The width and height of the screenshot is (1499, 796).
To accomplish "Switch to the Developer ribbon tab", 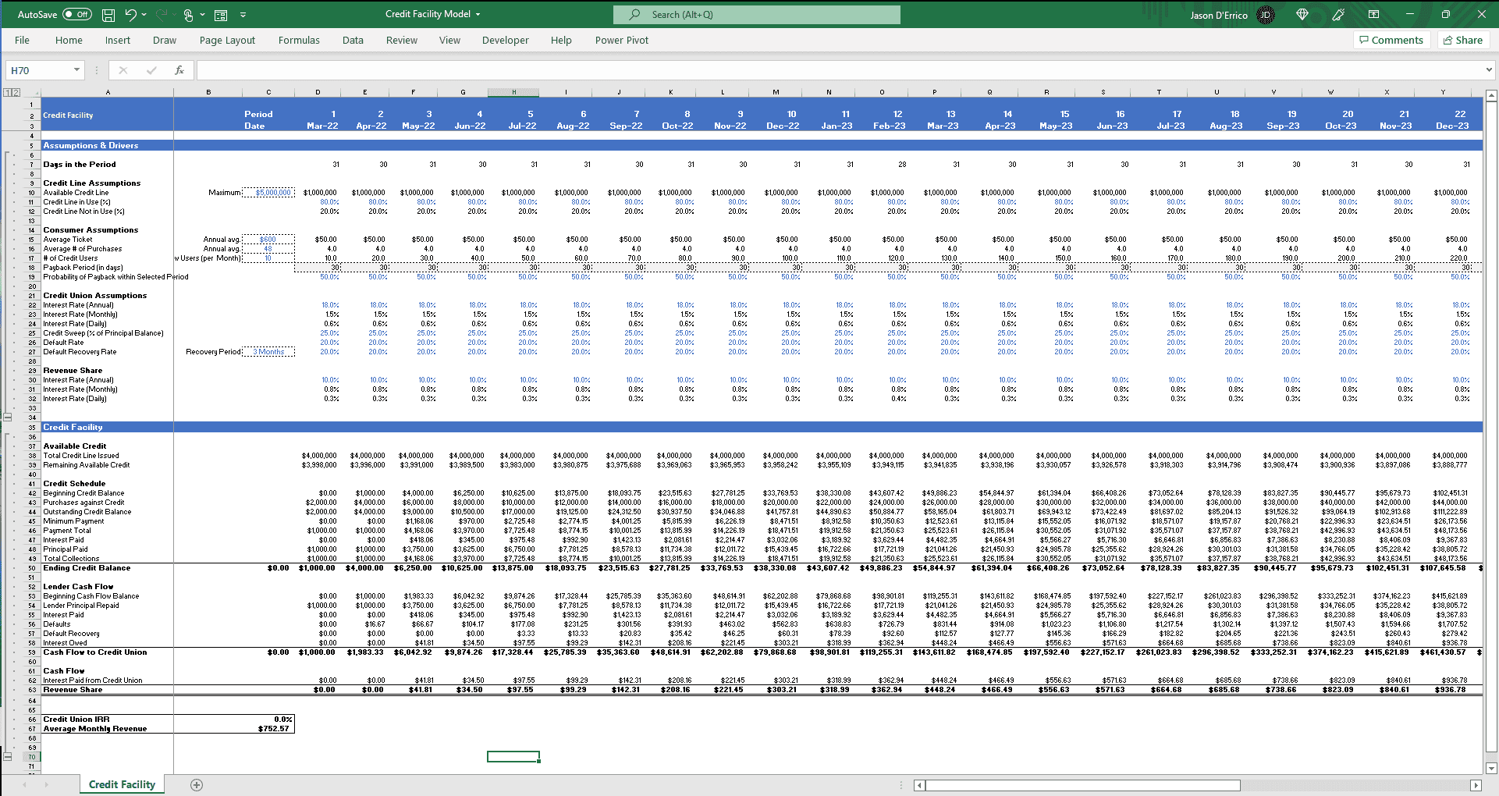I will pos(505,40).
